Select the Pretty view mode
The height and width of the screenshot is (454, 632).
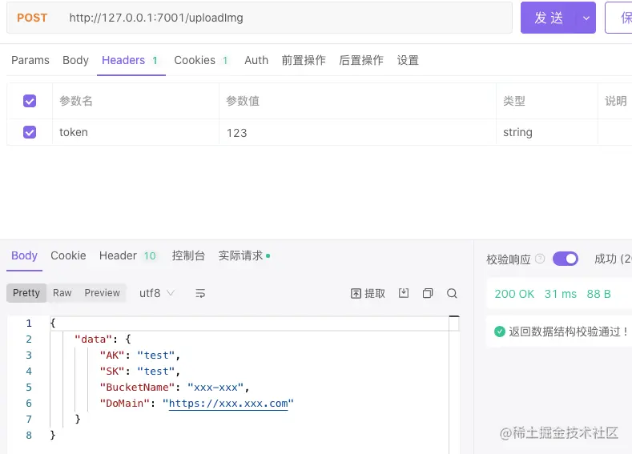[26, 293]
